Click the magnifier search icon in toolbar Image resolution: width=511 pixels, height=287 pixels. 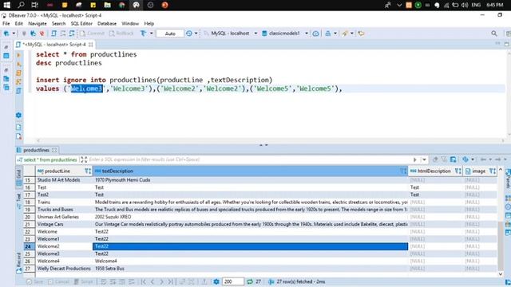click(x=494, y=33)
